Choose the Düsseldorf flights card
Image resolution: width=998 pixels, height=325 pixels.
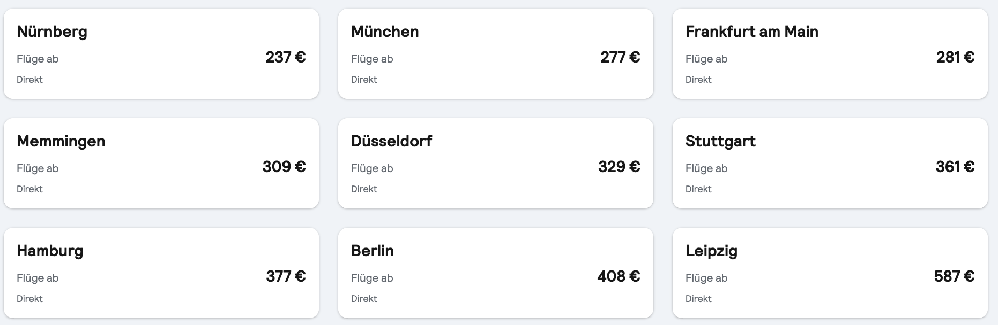coord(496,163)
